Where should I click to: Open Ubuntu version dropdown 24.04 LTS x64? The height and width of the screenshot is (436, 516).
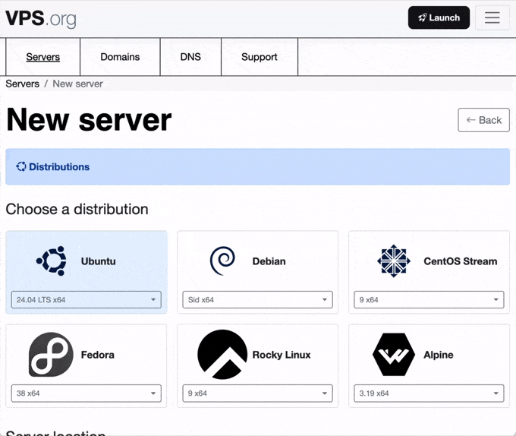pos(87,300)
